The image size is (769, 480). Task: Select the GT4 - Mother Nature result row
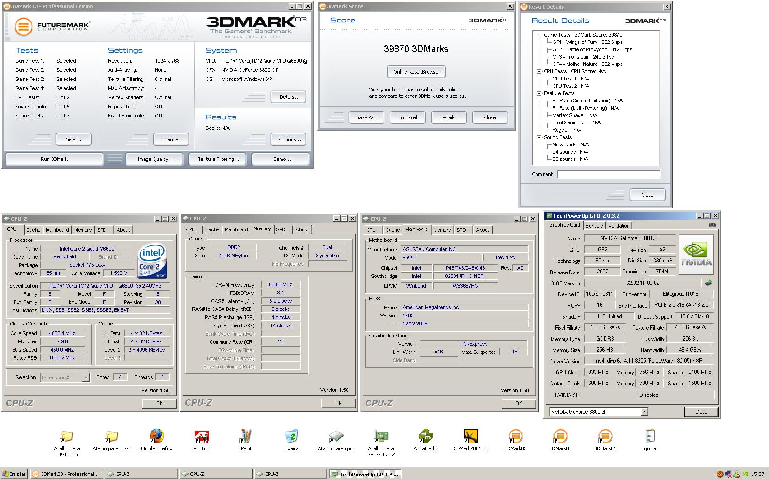(x=587, y=64)
